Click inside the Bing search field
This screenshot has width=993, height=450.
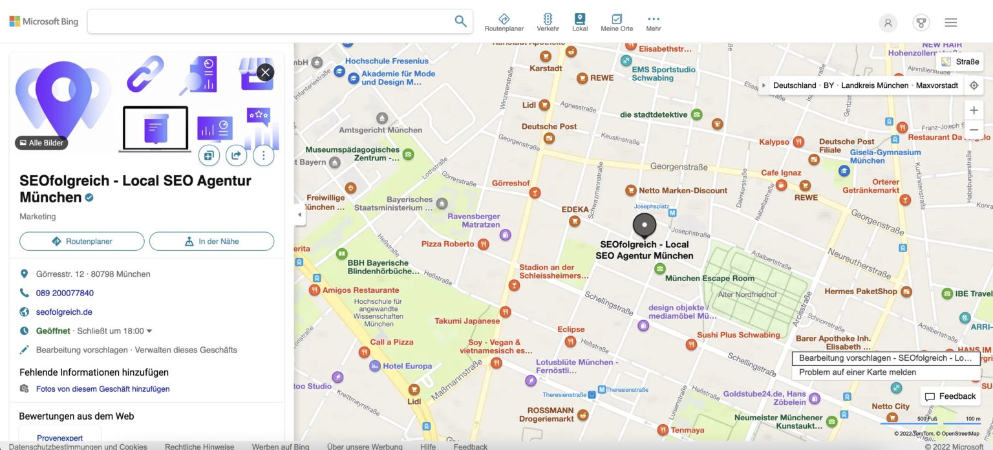(270, 21)
